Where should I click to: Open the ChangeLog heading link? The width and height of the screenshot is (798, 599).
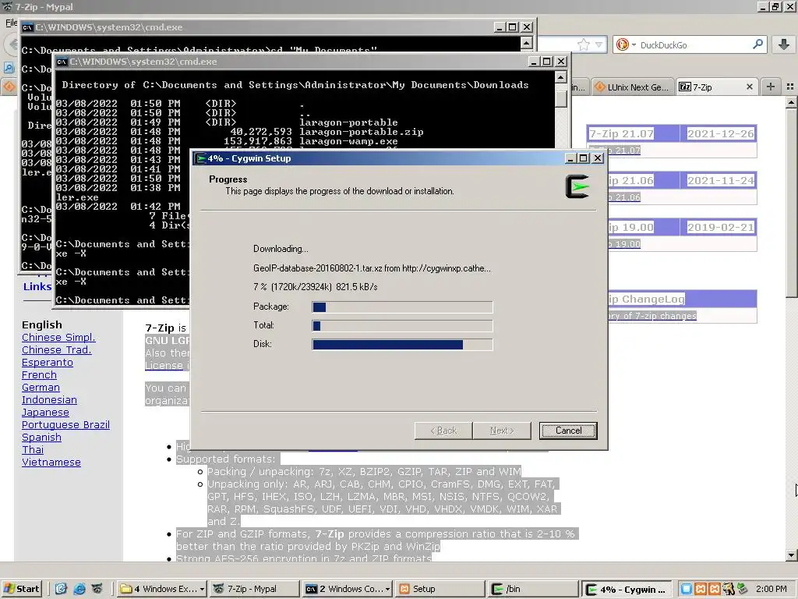[646, 299]
